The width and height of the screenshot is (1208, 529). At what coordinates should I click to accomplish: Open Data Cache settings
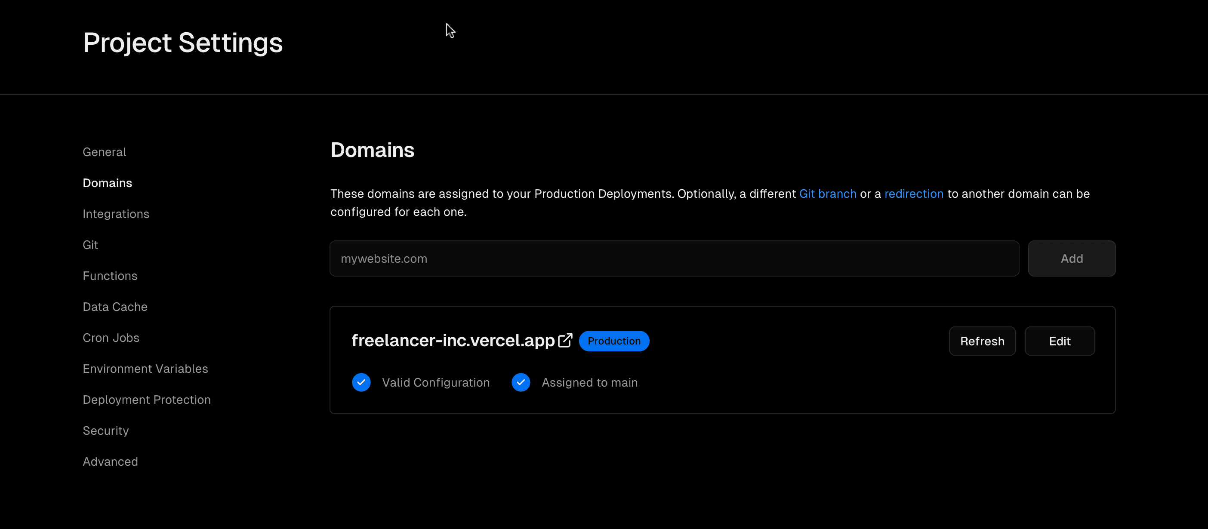115,307
